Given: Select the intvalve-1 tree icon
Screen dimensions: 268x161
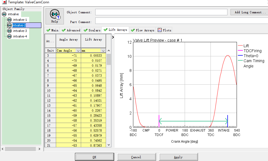Looking at the screenshot, I should click(x=9, y=20).
